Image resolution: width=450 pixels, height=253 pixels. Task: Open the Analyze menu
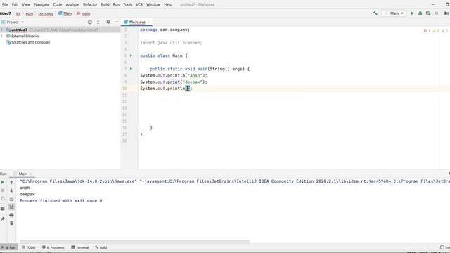72,4
